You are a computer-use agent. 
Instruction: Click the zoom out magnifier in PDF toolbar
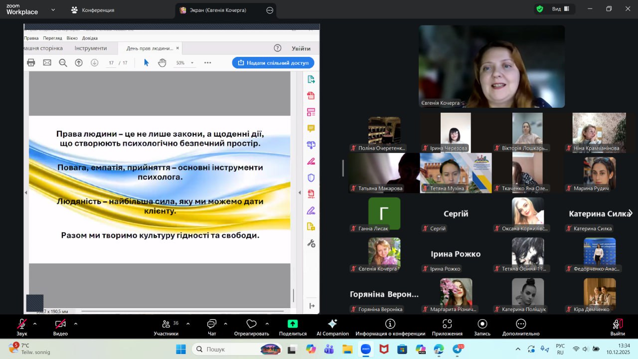pos(63,63)
